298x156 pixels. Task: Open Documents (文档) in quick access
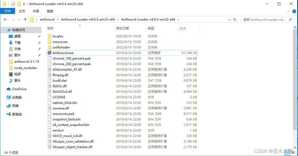[17, 49]
